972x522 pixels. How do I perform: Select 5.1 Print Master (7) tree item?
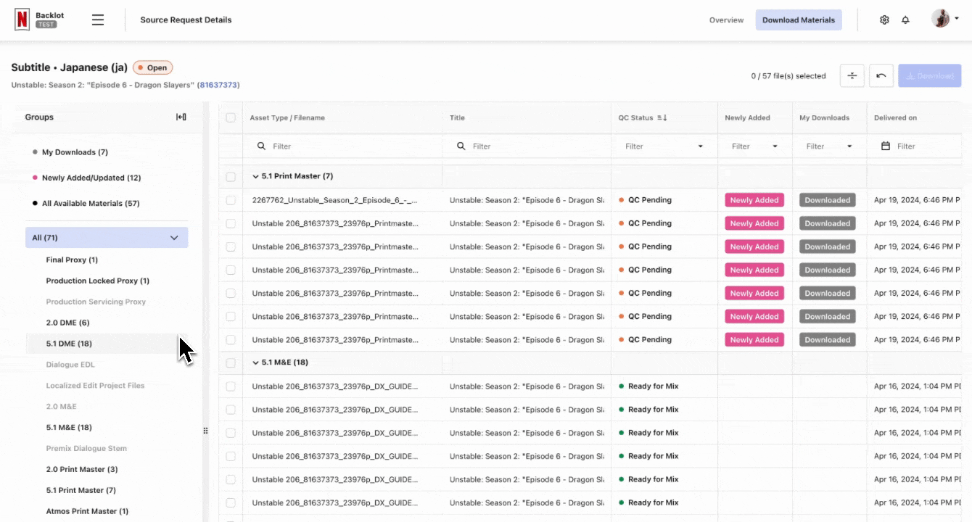pyautogui.click(x=81, y=490)
